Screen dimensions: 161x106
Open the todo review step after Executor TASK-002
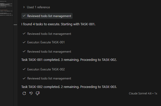click(49, 78)
